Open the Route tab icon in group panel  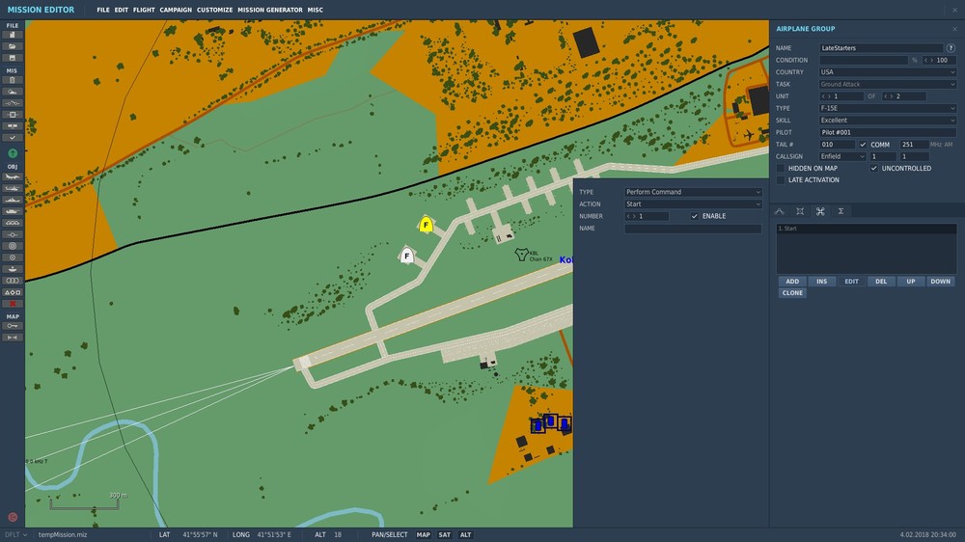780,211
